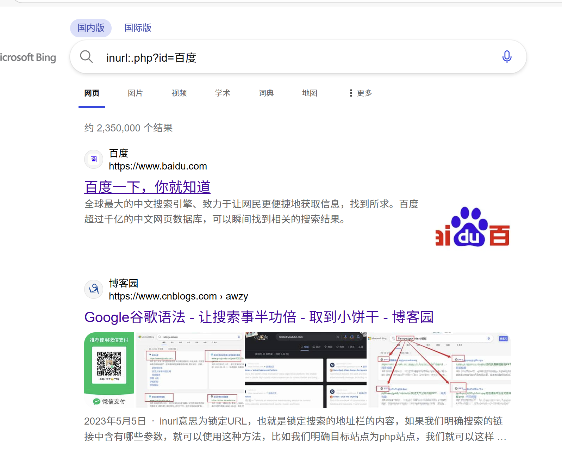Click the Baidu logo image
Screen dimensions: 562x451
pos(473,227)
